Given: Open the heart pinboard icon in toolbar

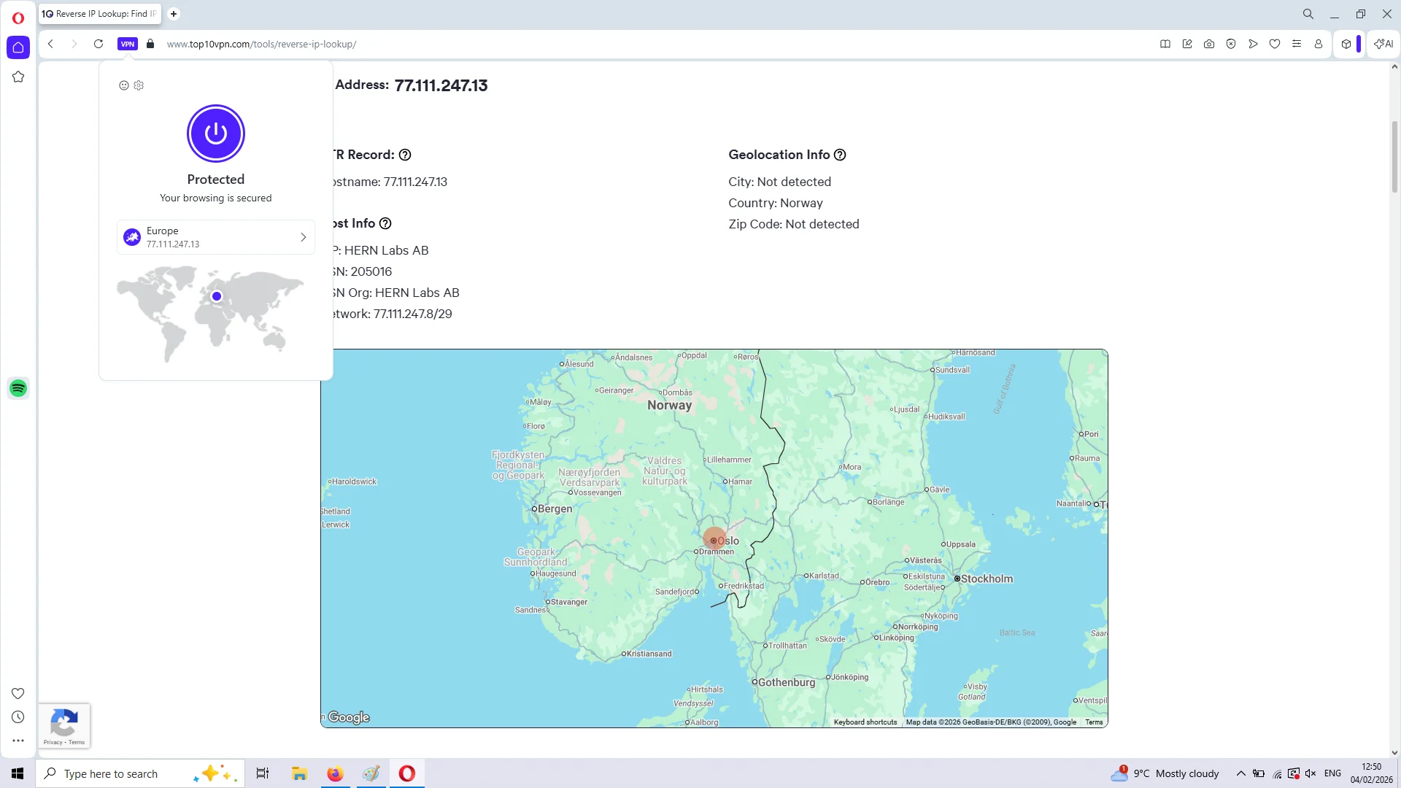Looking at the screenshot, I should pos(1275,44).
